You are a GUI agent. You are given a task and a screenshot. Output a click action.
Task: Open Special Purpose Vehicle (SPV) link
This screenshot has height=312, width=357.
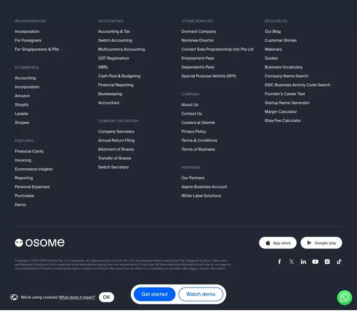(x=209, y=76)
